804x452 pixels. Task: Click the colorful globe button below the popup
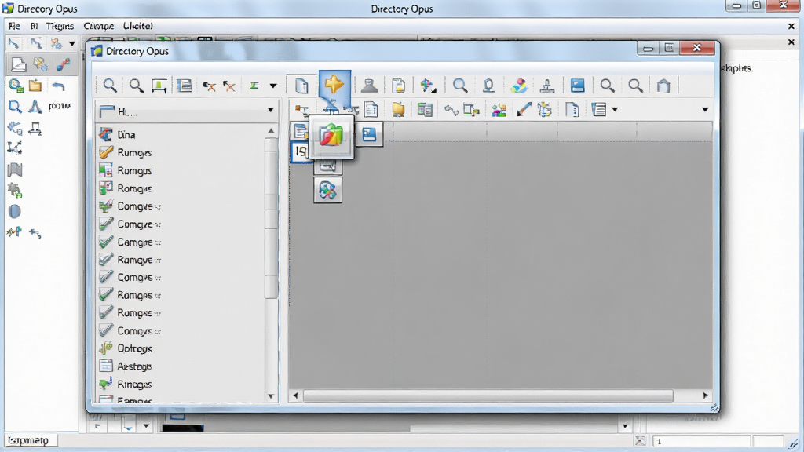pyautogui.click(x=327, y=190)
